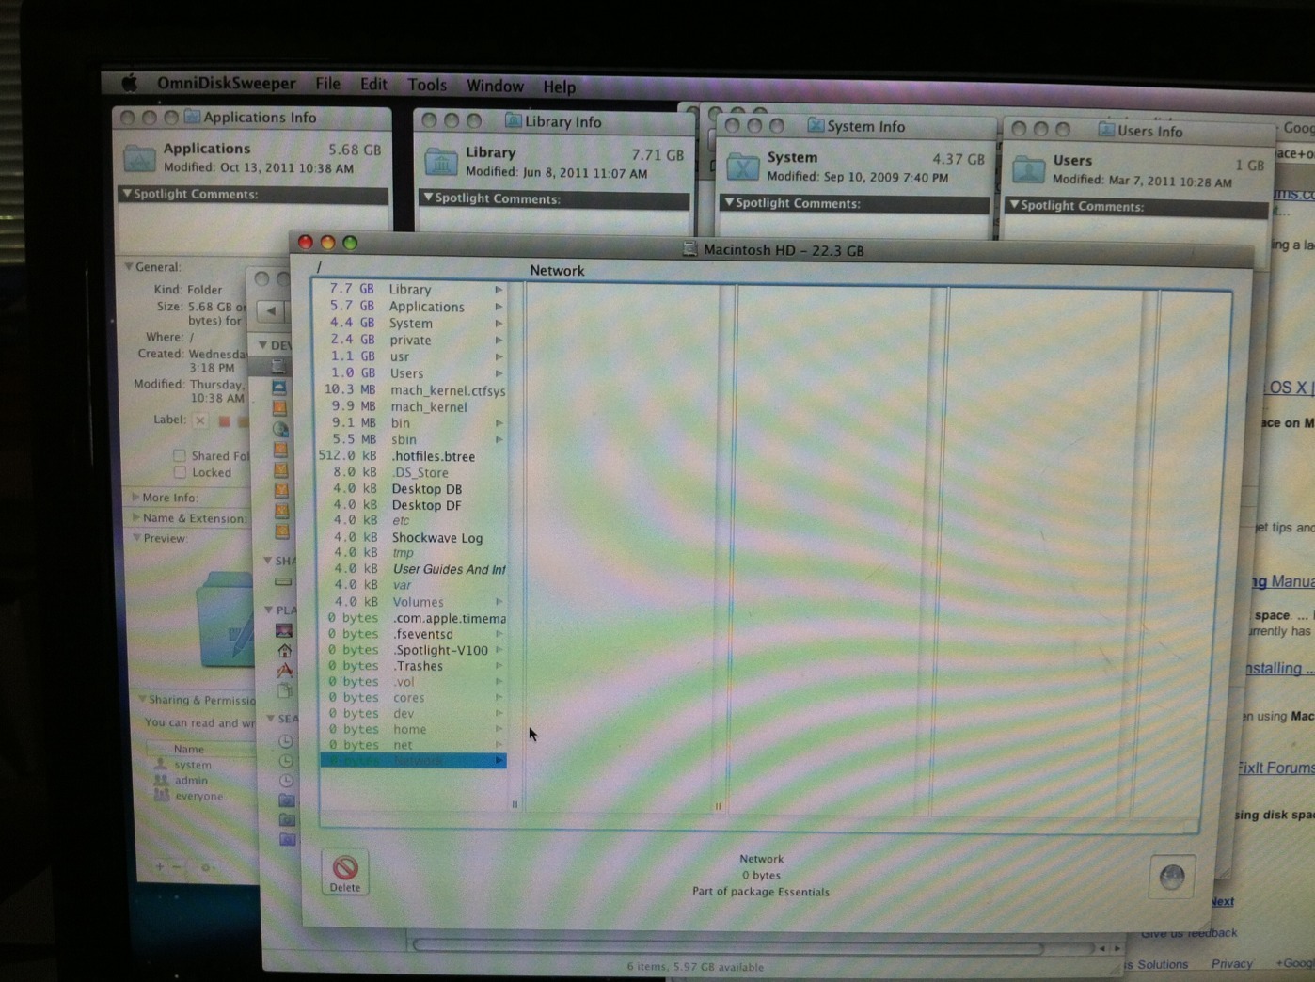Click the globe button in OmniDiskSweeper window
Viewport: 1315px width, 982px height.
1171,878
